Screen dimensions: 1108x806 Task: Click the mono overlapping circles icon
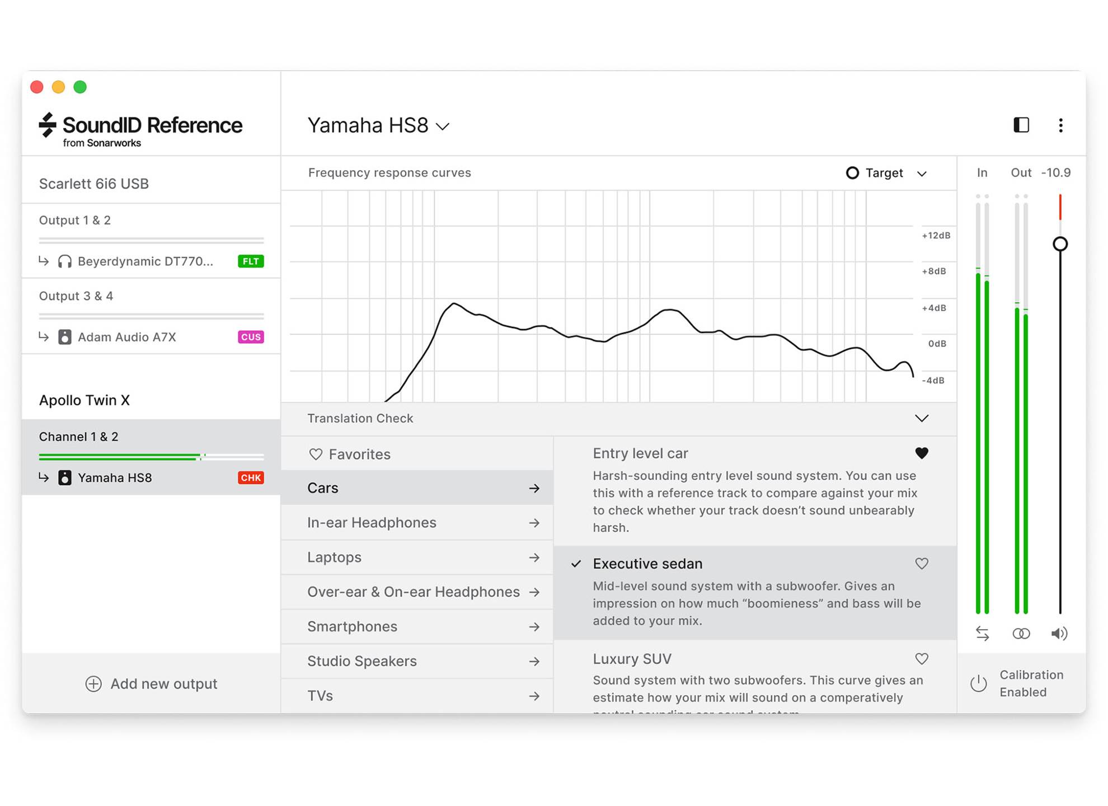tap(1021, 633)
